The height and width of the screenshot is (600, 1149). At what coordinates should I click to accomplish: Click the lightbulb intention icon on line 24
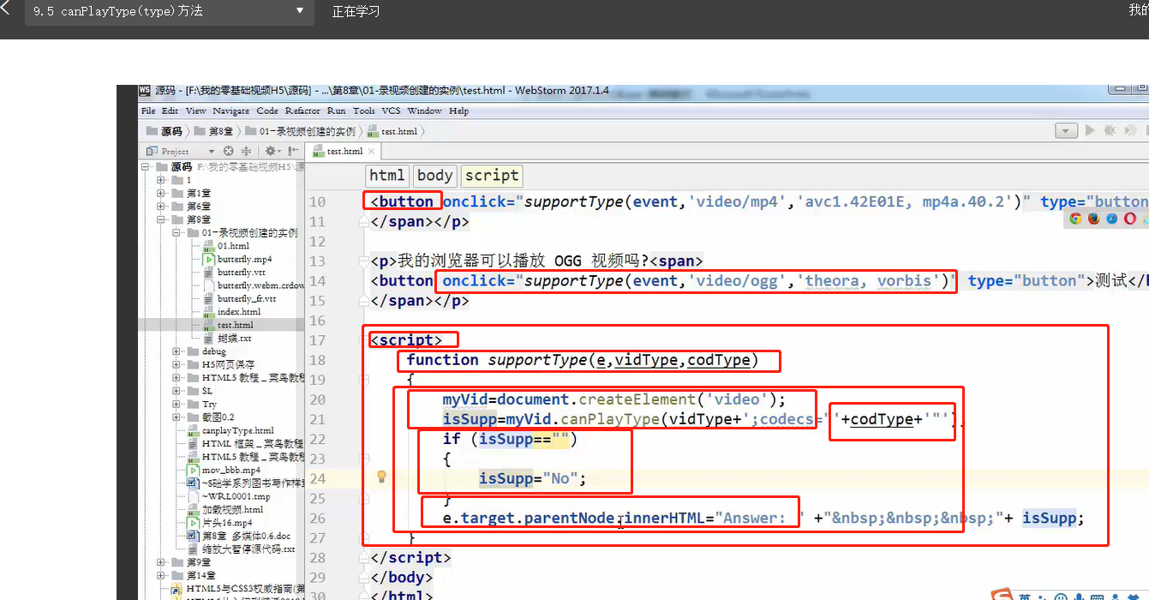point(382,477)
